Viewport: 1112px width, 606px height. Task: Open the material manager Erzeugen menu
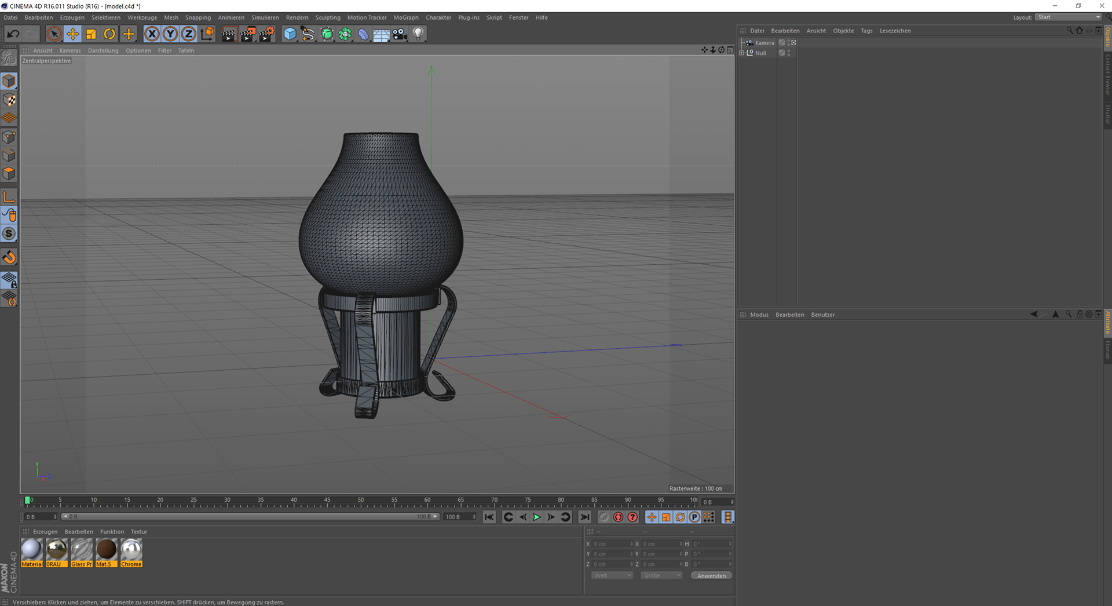pyautogui.click(x=45, y=532)
